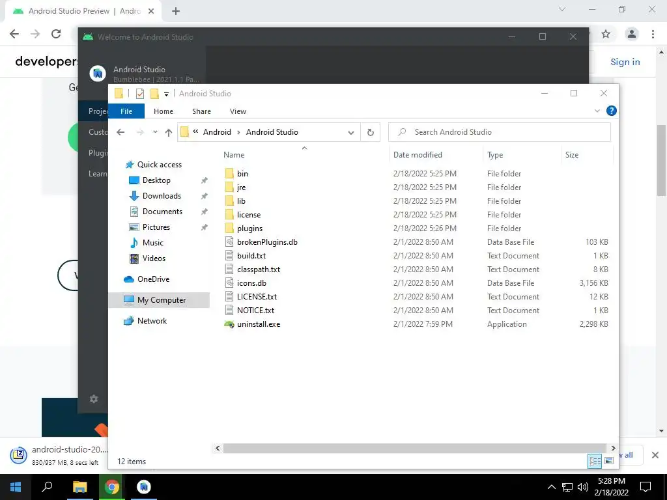The image size is (667, 500).
Task: Bookmark this page star in Chrome
Action: click(606, 34)
